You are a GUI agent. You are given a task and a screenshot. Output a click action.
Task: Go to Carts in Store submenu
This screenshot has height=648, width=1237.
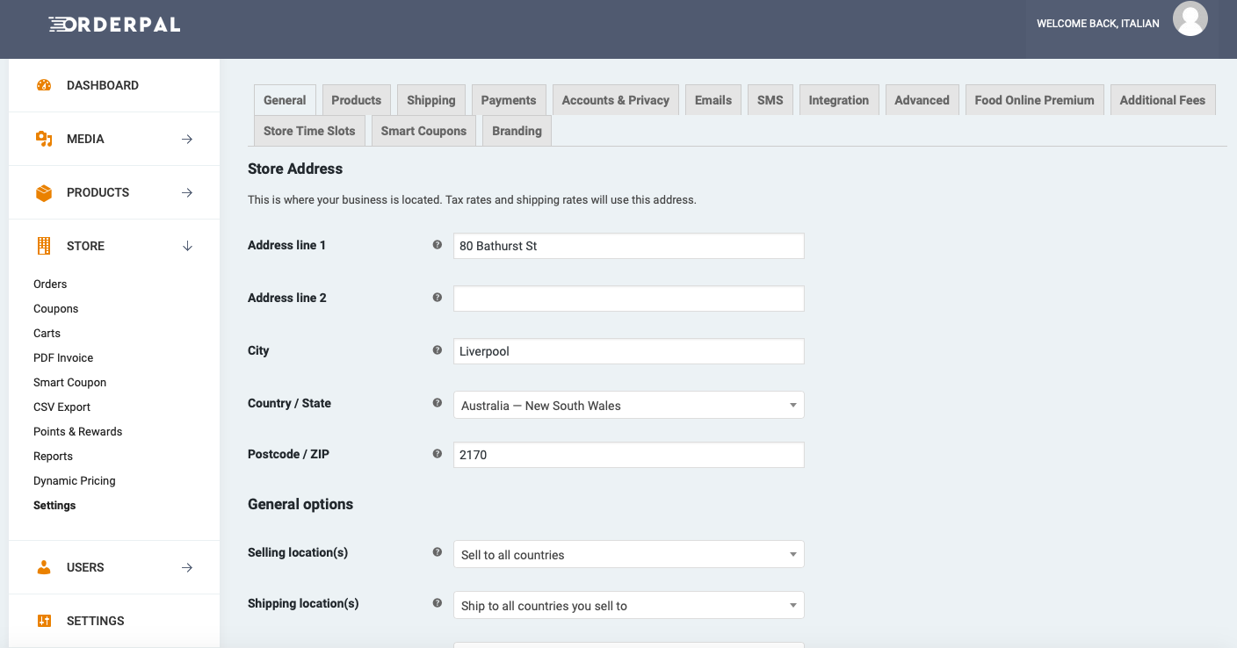(x=47, y=333)
